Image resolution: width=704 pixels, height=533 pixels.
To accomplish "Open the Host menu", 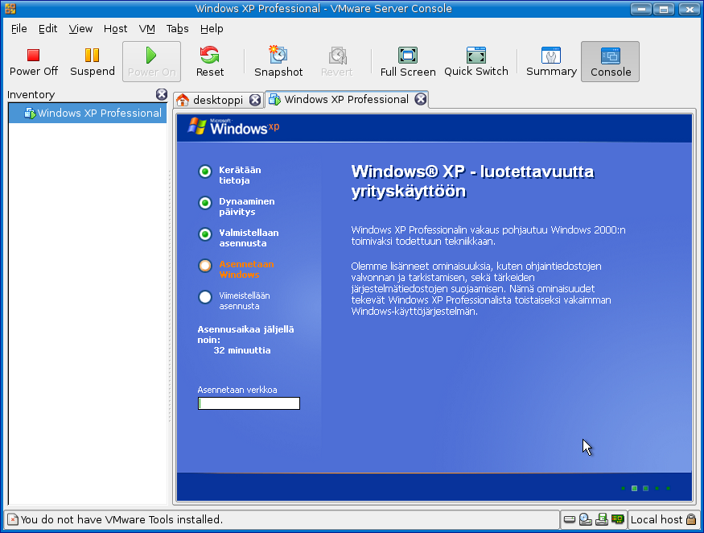I will [115, 28].
